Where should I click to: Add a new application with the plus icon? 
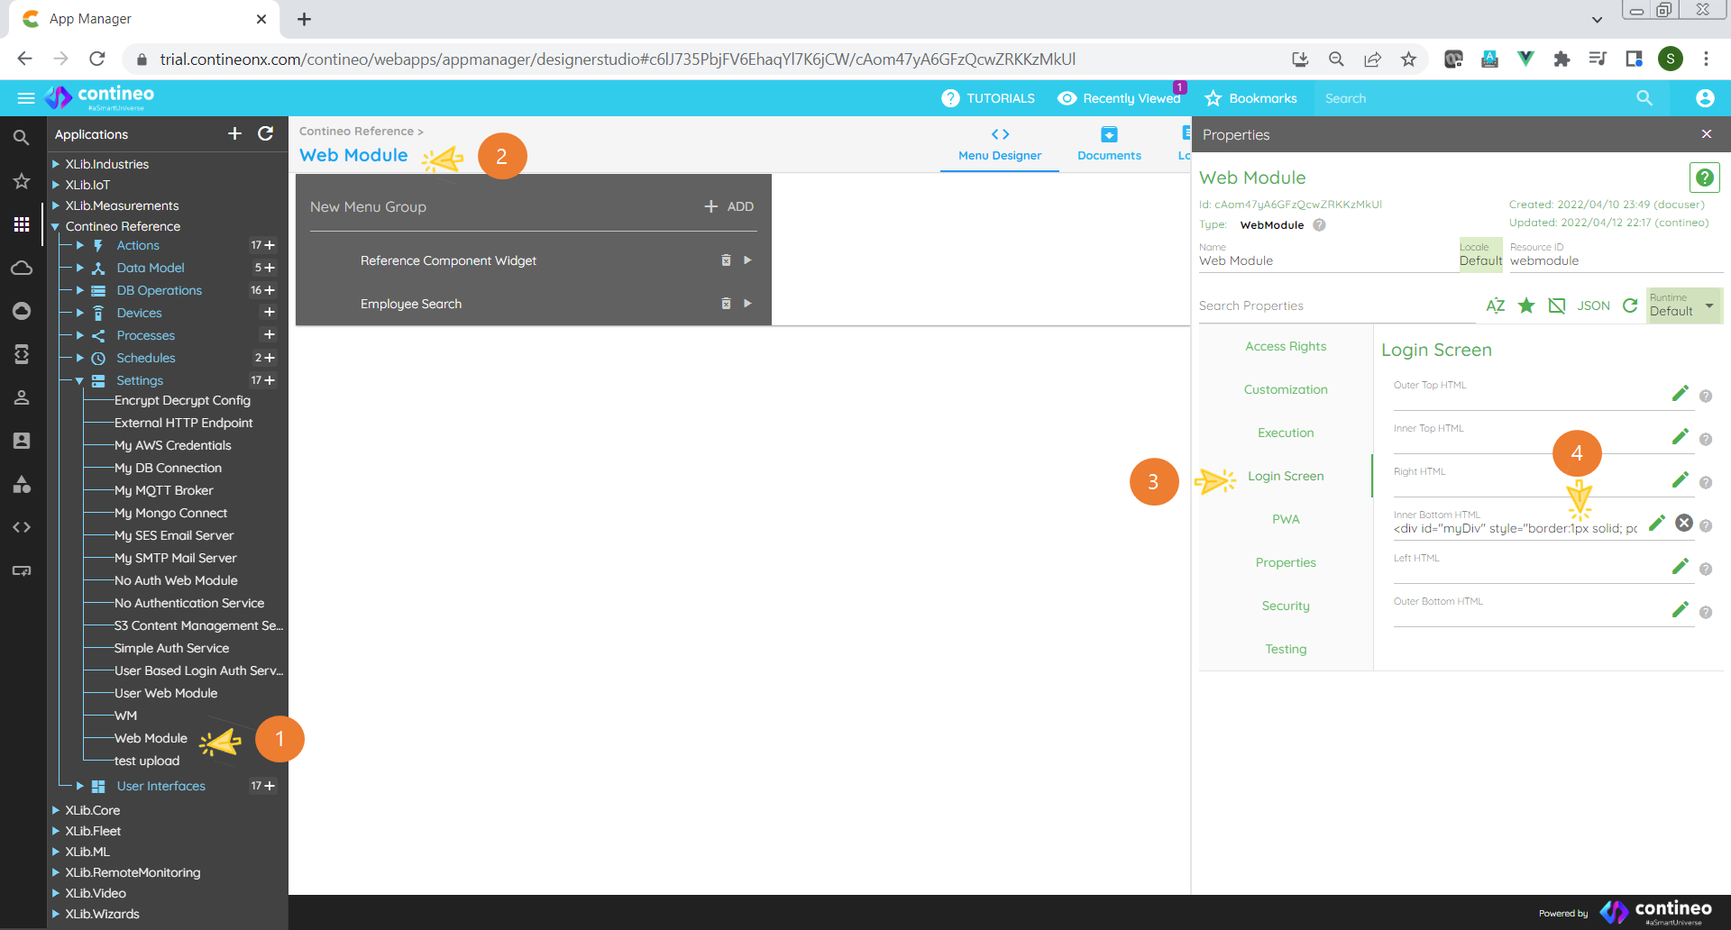pos(234,133)
